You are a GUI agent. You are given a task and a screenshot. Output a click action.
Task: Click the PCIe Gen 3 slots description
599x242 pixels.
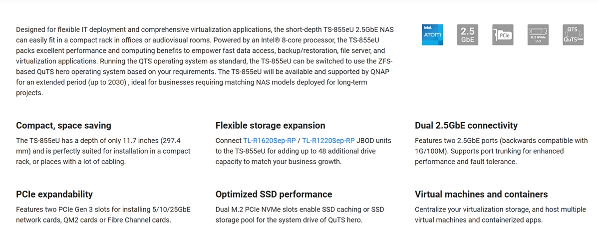coord(103,215)
